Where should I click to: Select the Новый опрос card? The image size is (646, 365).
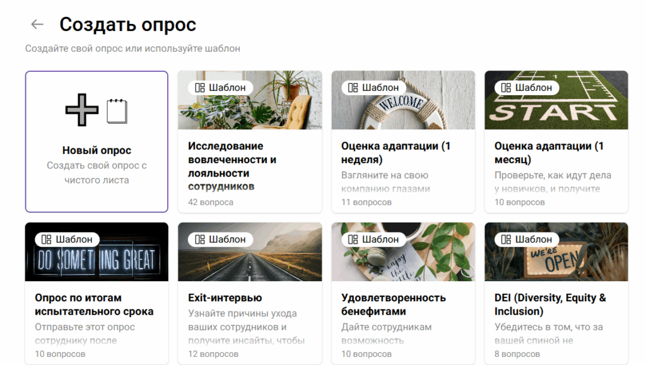point(96,142)
